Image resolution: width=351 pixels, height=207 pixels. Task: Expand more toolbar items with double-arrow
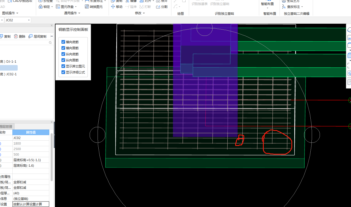pos(52,36)
